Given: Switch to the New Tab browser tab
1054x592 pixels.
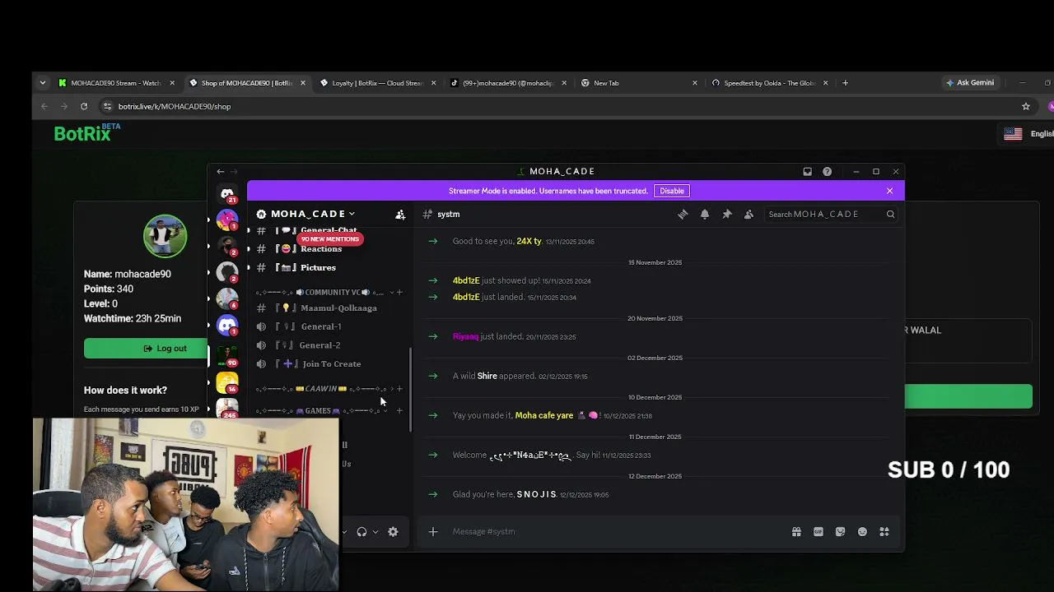Looking at the screenshot, I should pyautogui.click(x=638, y=83).
